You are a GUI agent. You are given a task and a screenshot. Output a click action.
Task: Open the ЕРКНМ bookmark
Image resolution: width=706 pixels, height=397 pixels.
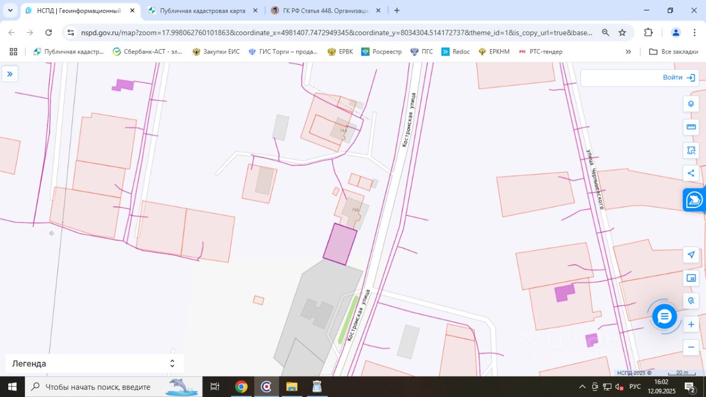coord(494,51)
